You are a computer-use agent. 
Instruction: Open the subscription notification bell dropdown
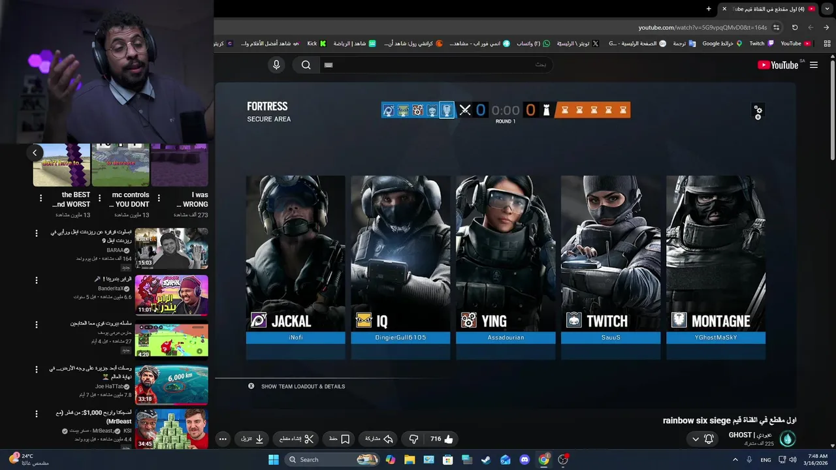pos(703,439)
